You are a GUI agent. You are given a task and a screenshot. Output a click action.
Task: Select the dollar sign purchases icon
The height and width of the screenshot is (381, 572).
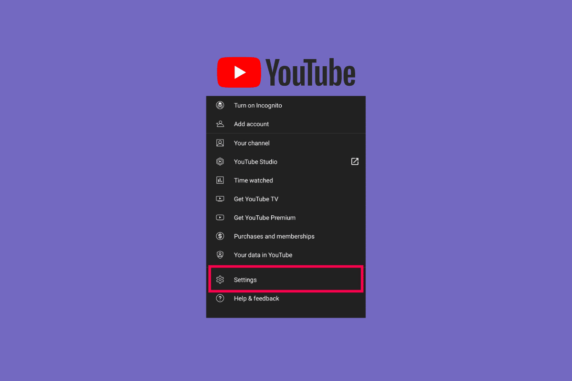220,236
